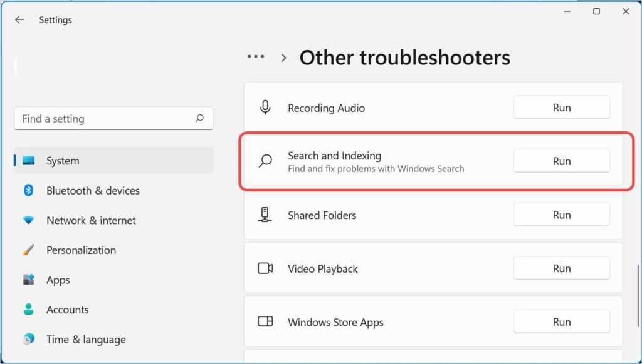
Task: Click the Recording Audio microphone icon
Action: pos(265,108)
